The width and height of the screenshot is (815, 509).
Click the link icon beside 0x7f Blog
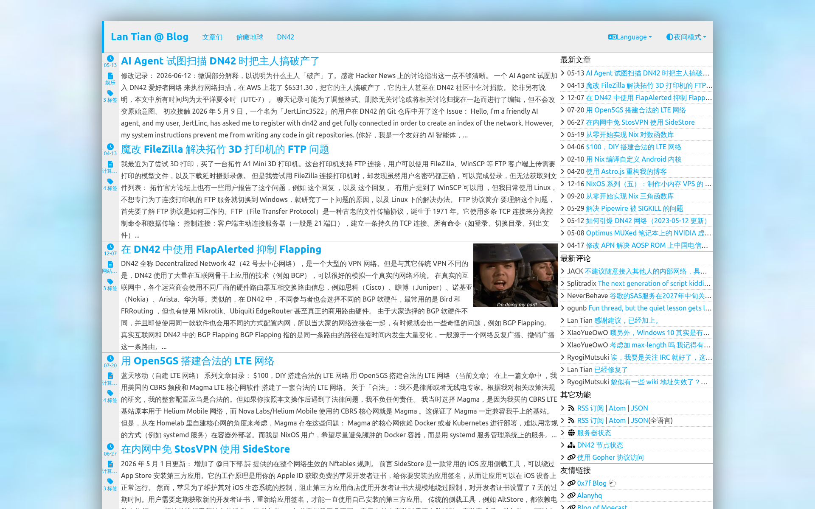571,483
